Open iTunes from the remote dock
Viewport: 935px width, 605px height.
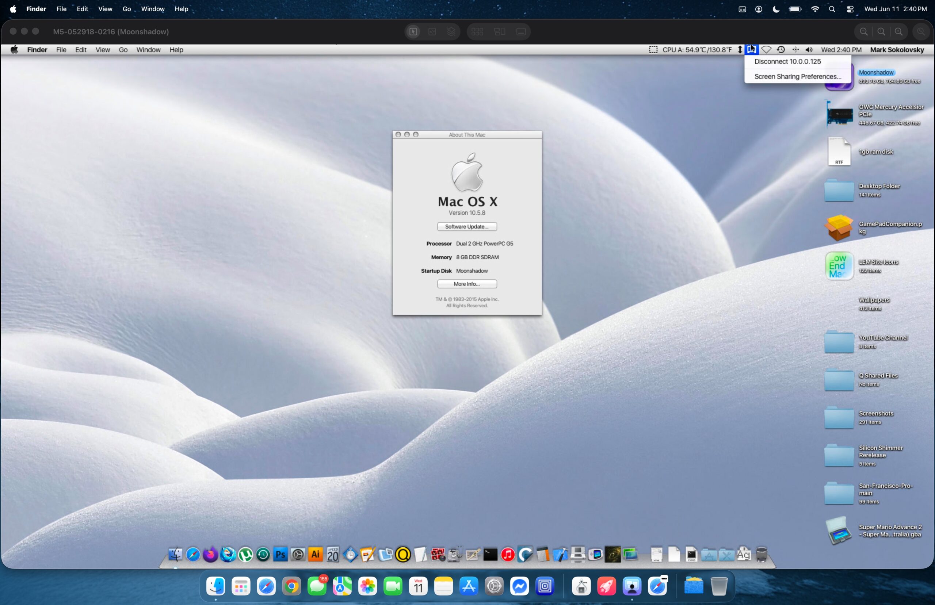tap(508, 554)
